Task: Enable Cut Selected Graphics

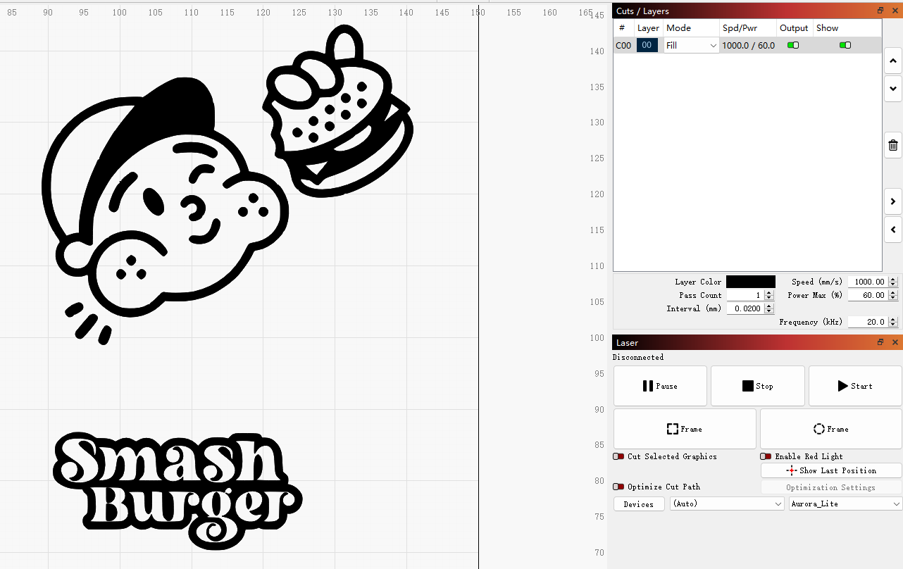Action: click(x=618, y=456)
